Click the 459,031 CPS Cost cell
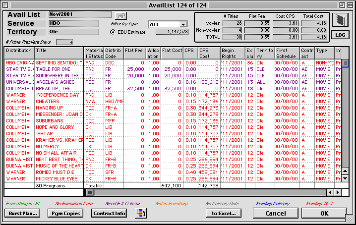This screenshot has height=225, width=356. pos(209,172)
